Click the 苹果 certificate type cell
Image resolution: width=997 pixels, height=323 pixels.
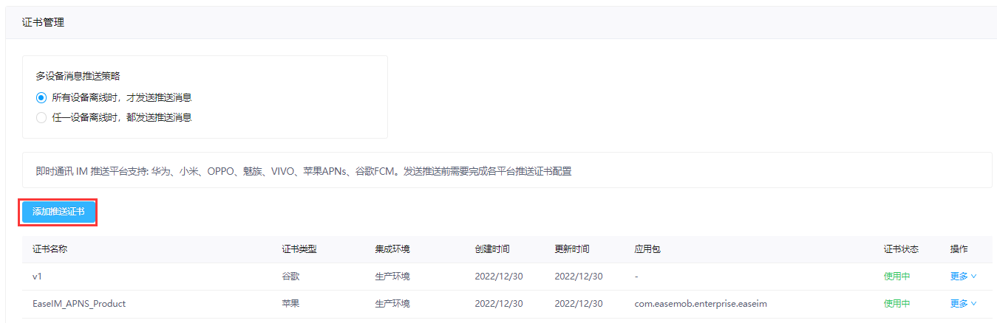290,303
